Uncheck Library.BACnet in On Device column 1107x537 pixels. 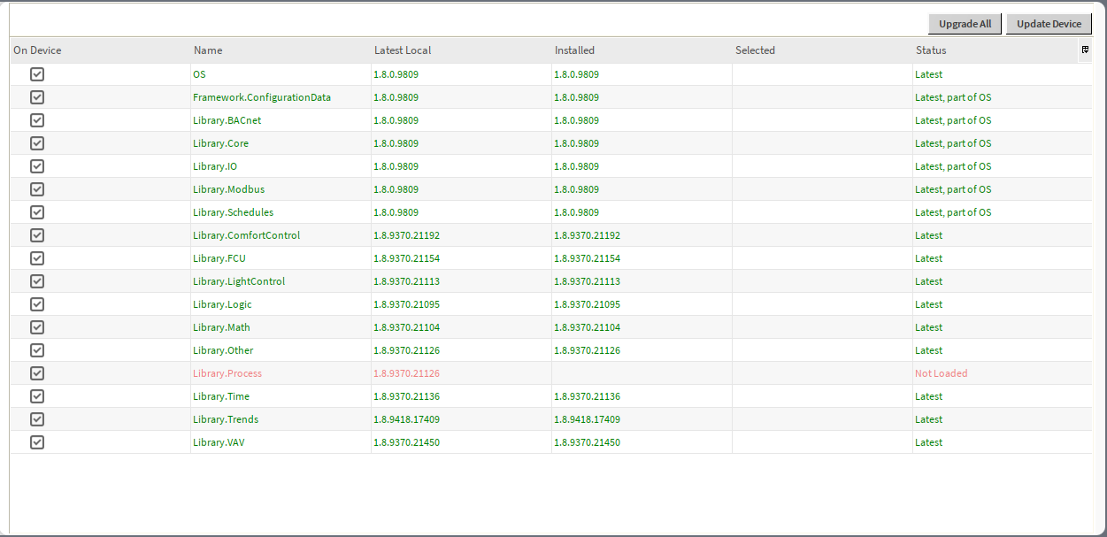coord(36,119)
